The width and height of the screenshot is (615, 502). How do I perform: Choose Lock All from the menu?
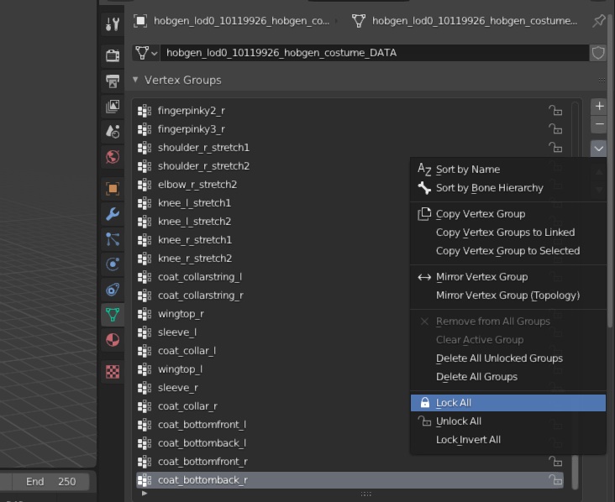(454, 403)
